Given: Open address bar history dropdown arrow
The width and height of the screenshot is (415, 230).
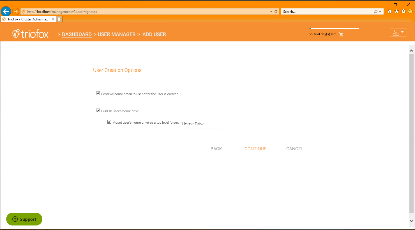Looking at the screenshot, I should point(271,12).
